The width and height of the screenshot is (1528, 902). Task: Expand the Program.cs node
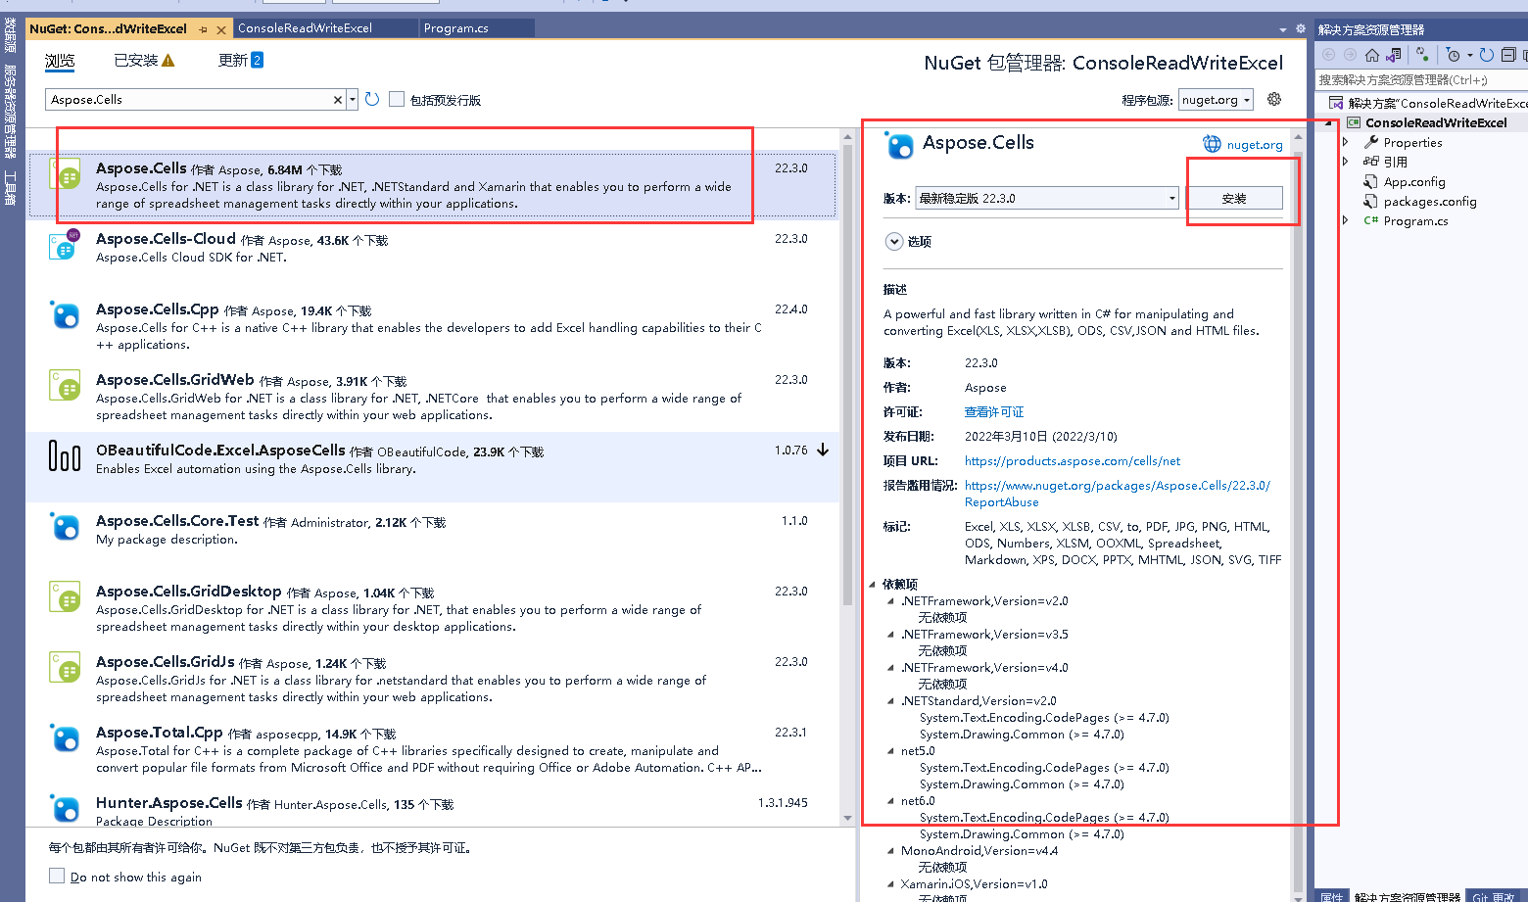[1346, 220]
